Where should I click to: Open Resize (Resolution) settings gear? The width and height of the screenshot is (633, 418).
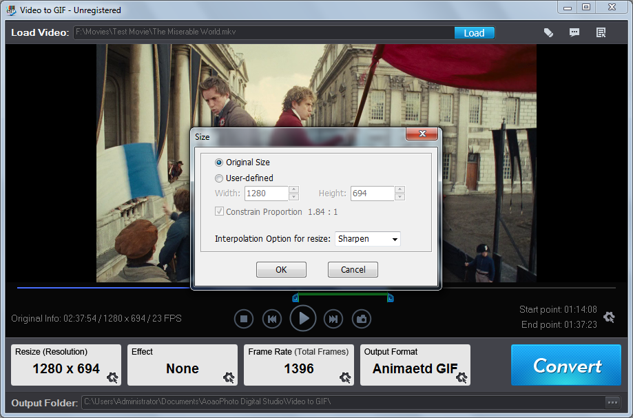coord(112,377)
